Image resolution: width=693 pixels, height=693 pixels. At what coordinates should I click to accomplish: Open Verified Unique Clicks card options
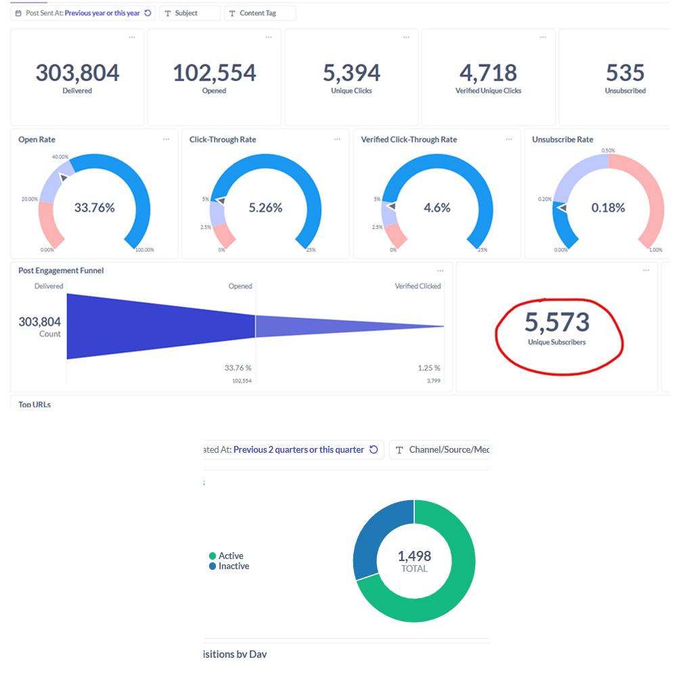click(x=543, y=37)
